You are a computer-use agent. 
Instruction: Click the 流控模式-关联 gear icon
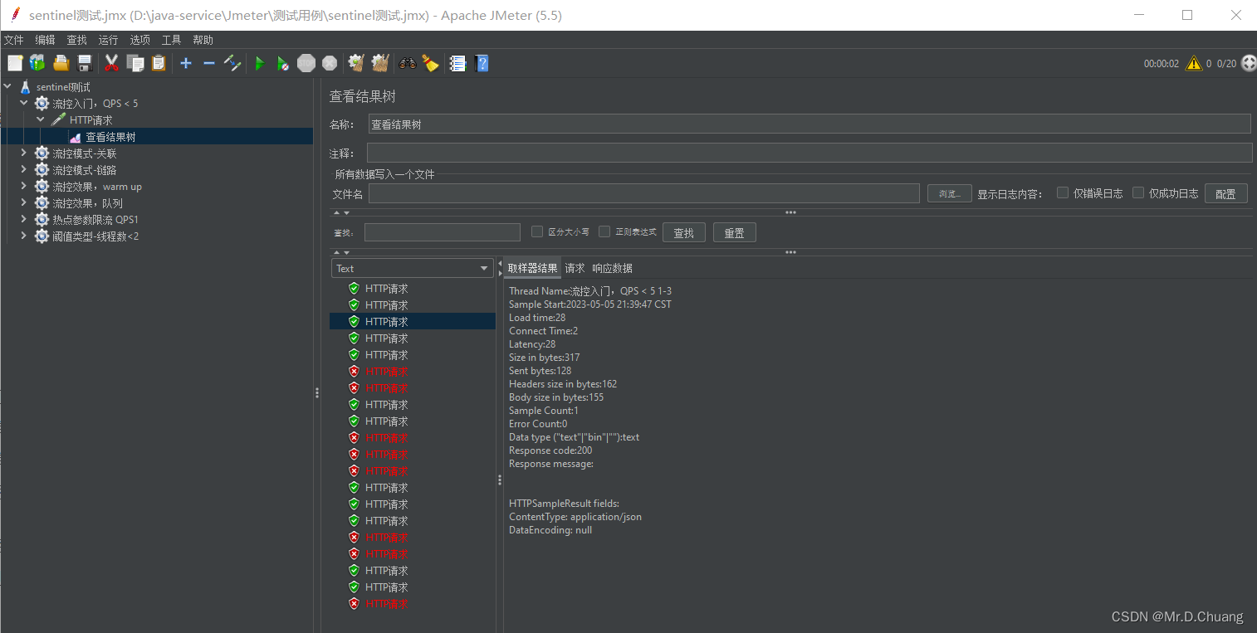tap(42, 153)
